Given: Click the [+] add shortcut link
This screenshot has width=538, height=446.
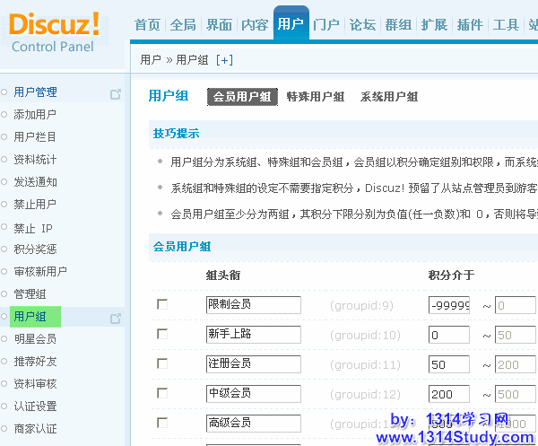Looking at the screenshot, I should [x=224, y=60].
